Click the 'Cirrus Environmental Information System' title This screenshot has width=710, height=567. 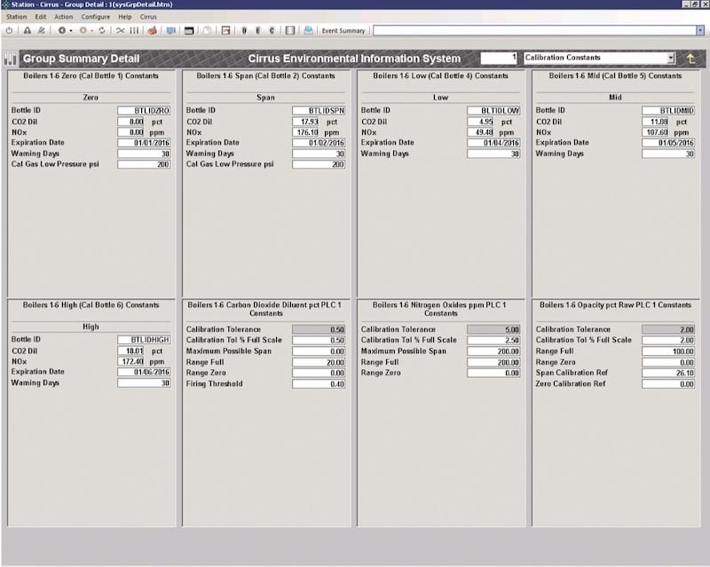[x=354, y=59]
